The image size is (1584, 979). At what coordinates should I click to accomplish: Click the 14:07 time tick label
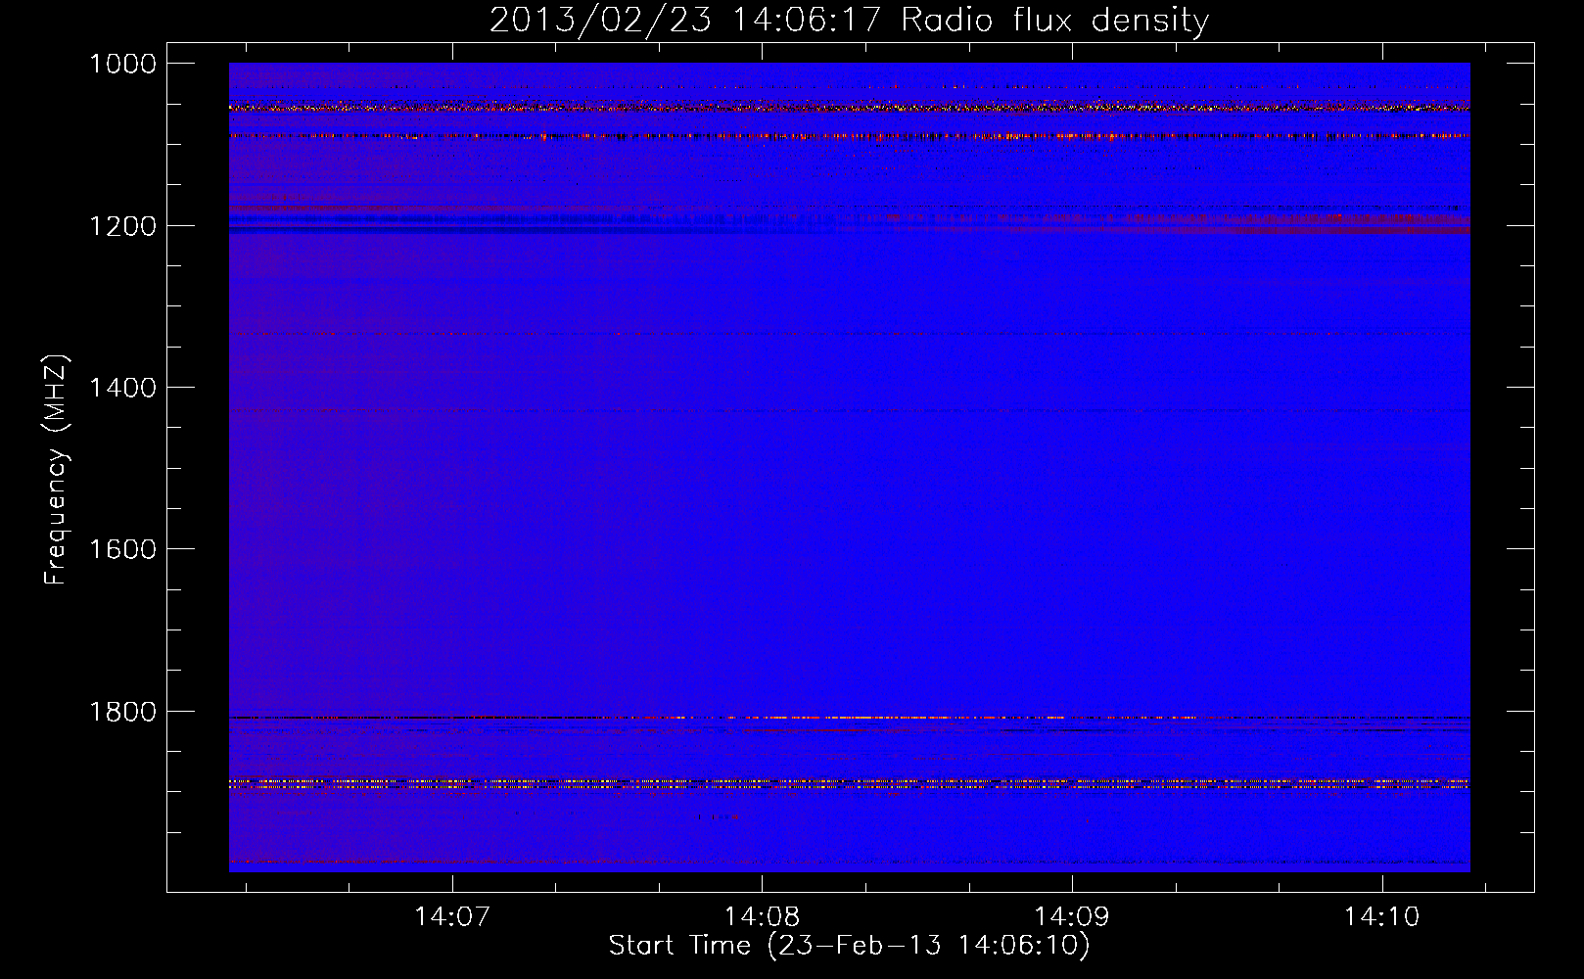451,917
